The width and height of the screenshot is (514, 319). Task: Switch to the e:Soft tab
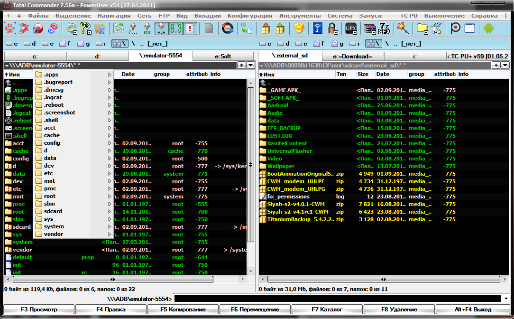[223, 56]
